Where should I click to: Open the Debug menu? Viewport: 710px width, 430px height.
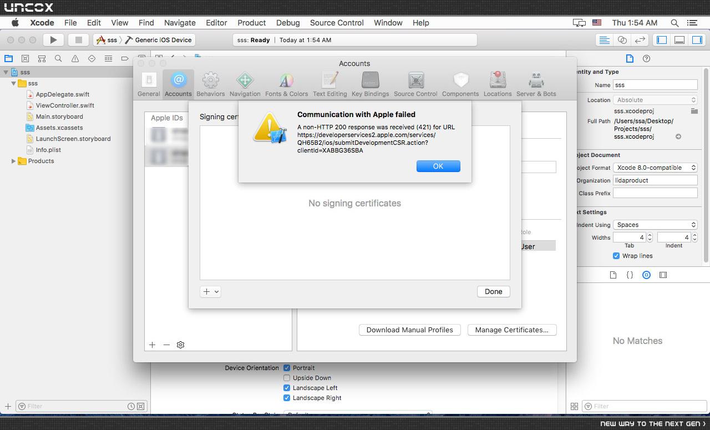point(288,23)
